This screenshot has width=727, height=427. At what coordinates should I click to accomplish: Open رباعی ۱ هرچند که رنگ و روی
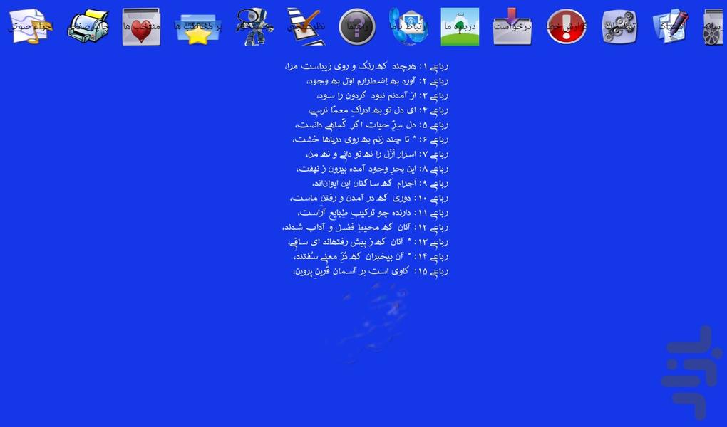coord(366,67)
